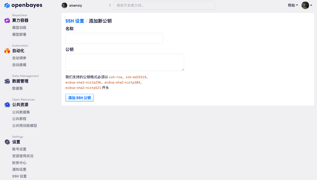This screenshot has width=317, height=180.
Task: Open the 公共数据集 sidebar item
Action: (x=21, y=112)
